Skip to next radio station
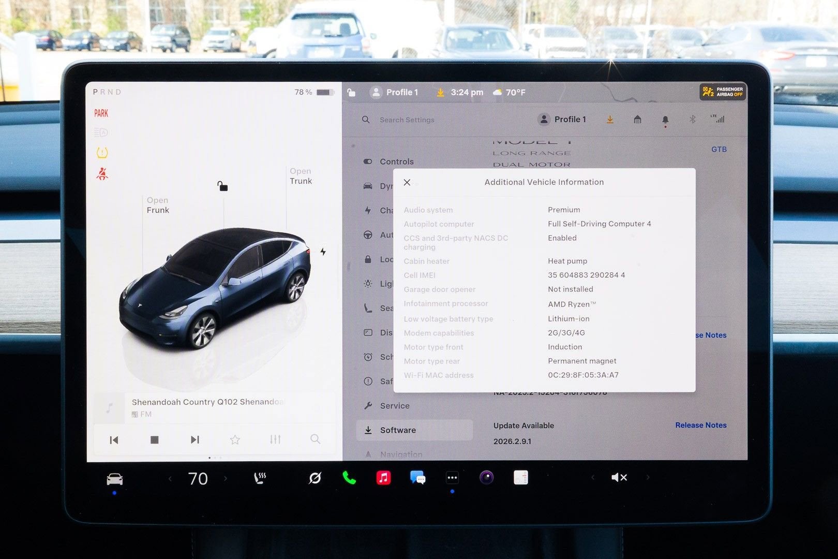 pyautogui.click(x=194, y=440)
